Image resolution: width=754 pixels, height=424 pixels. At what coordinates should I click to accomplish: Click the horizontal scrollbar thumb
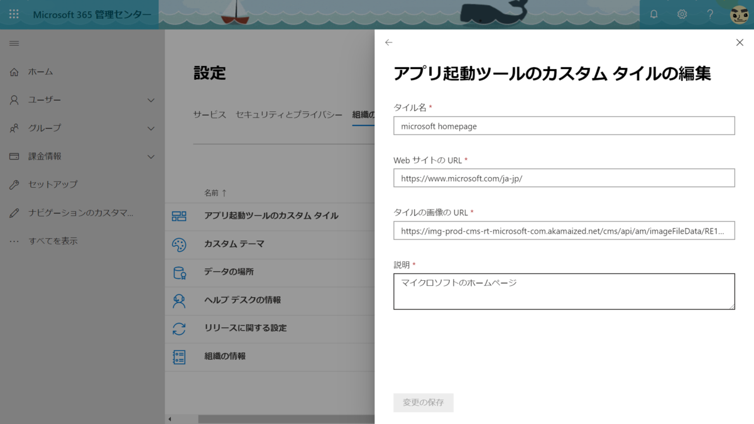point(287,419)
